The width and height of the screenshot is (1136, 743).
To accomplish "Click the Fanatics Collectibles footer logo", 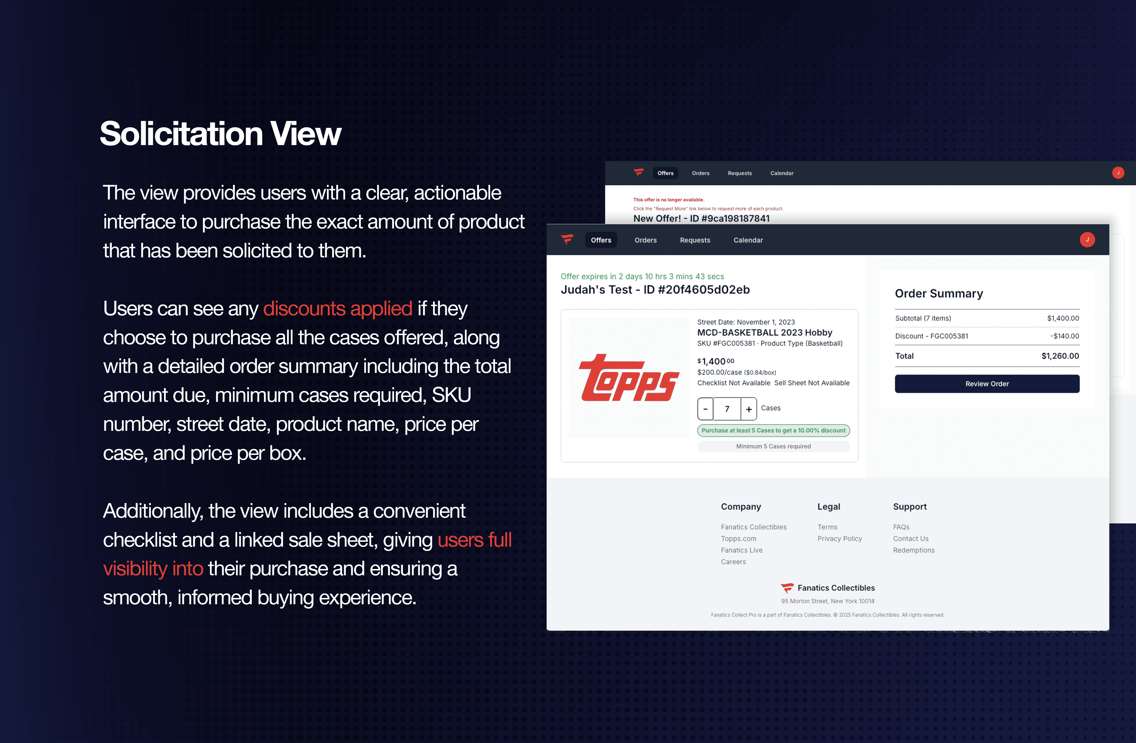I will click(787, 588).
